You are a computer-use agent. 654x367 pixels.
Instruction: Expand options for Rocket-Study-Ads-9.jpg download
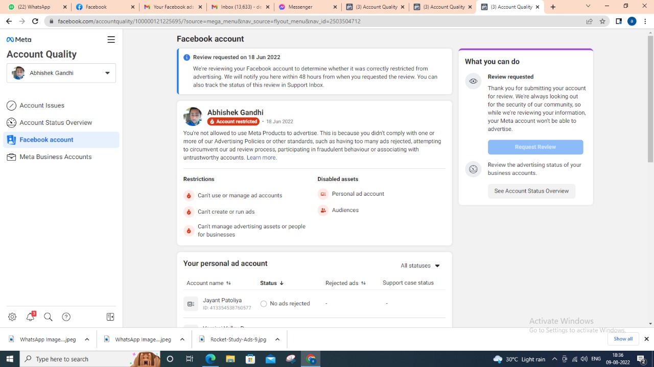click(x=277, y=339)
